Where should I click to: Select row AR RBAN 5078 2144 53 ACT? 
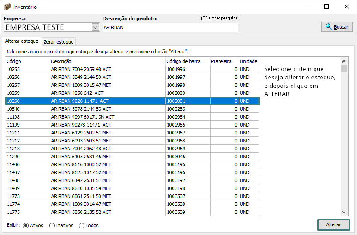pyautogui.click(x=80, y=109)
